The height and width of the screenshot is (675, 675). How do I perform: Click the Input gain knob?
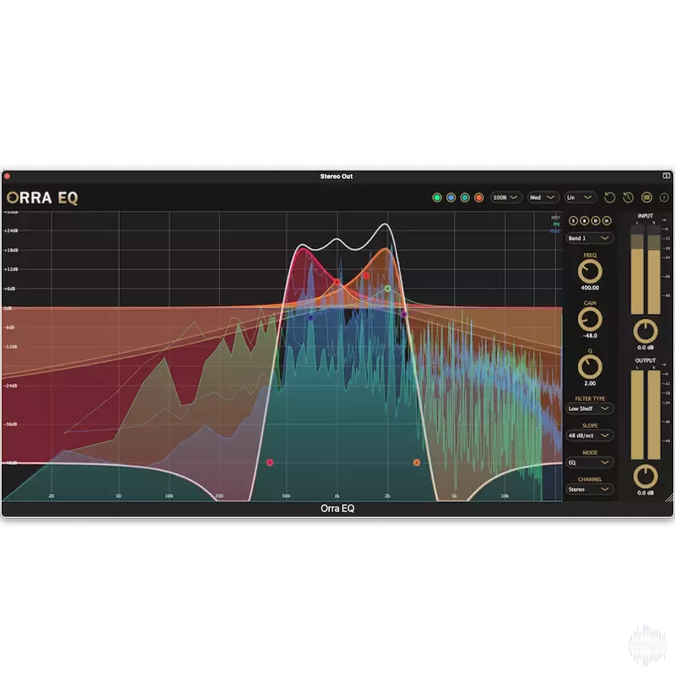[x=645, y=330]
